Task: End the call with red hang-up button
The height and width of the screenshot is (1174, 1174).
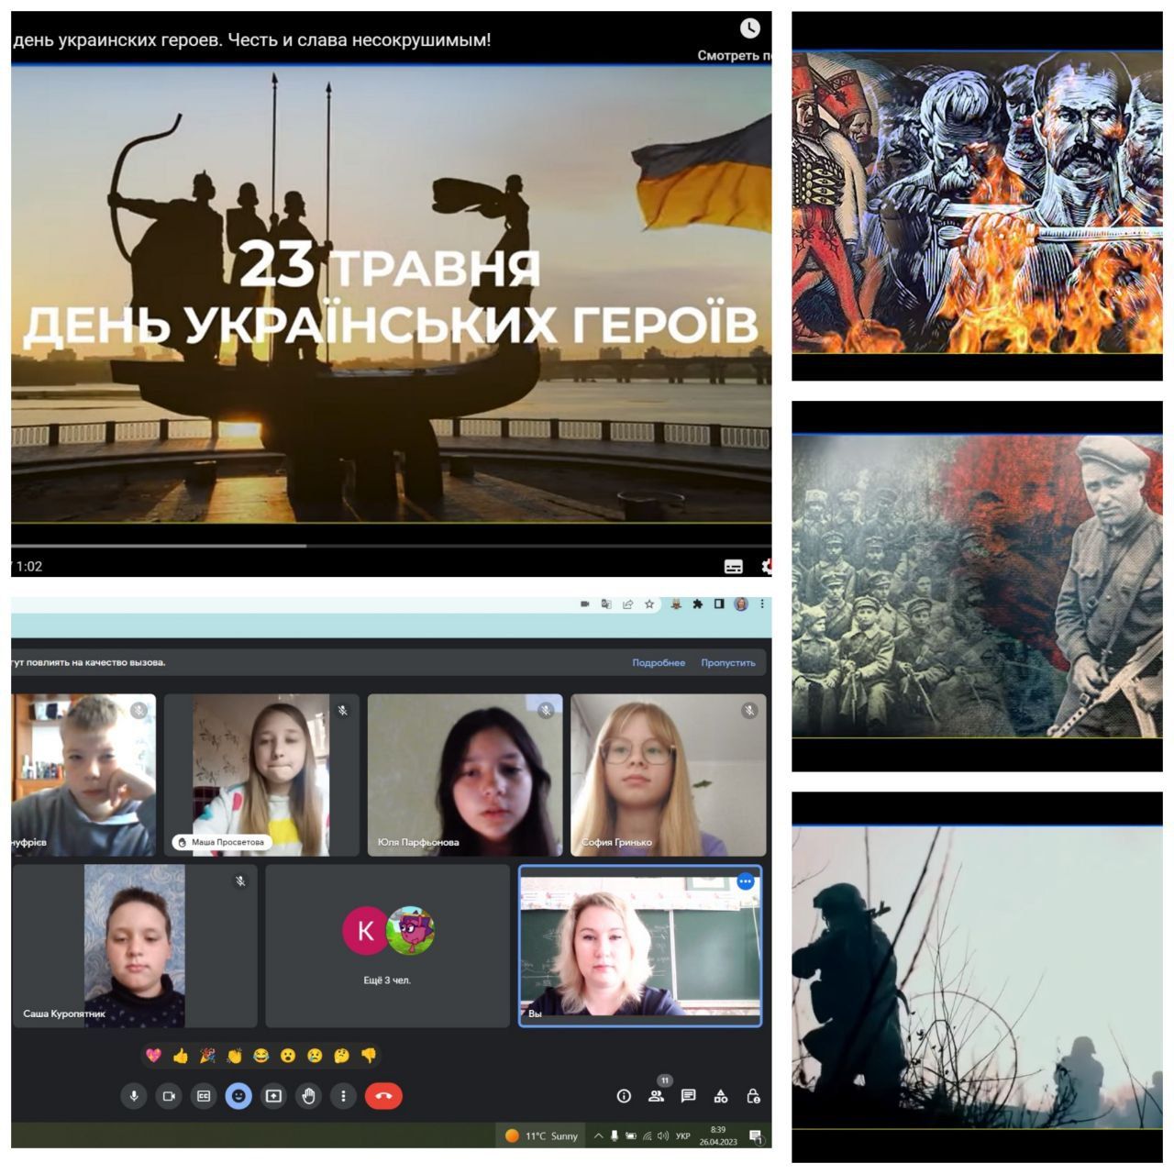Action: pyautogui.click(x=383, y=1096)
